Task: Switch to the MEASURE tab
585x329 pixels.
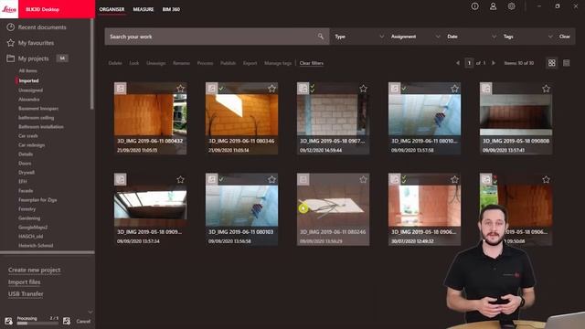Action: [x=144, y=9]
